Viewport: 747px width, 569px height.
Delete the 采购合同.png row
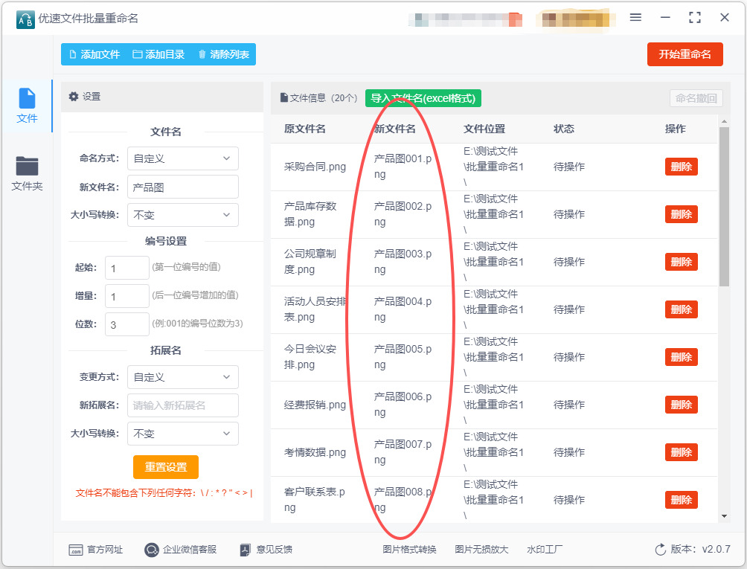point(681,167)
